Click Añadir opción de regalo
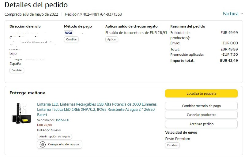Screen dimensions: 245x157 [55, 136]
